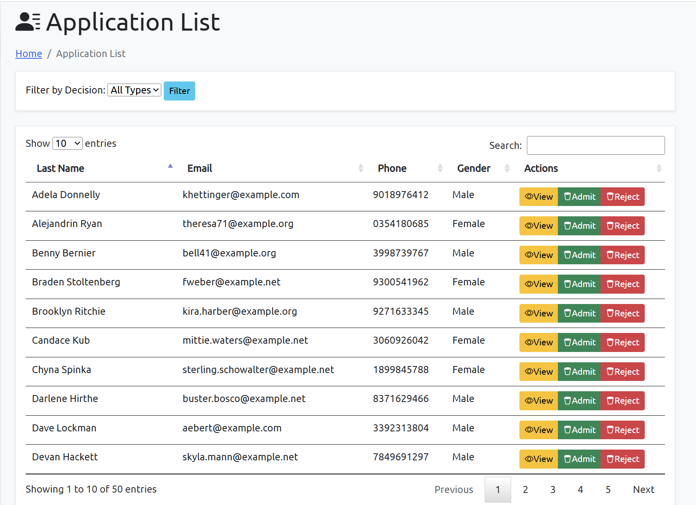696x505 pixels.
Task: Sort table by Email column
Action: point(200,168)
